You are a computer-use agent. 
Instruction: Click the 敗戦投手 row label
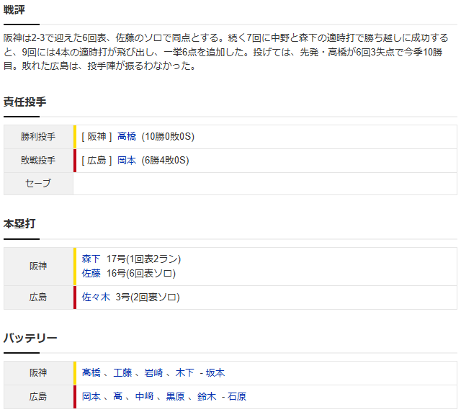(38, 161)
